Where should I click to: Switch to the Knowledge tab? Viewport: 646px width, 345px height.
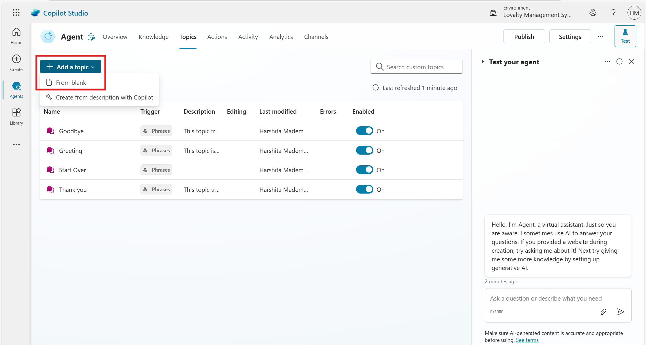(x=153, y=37)
